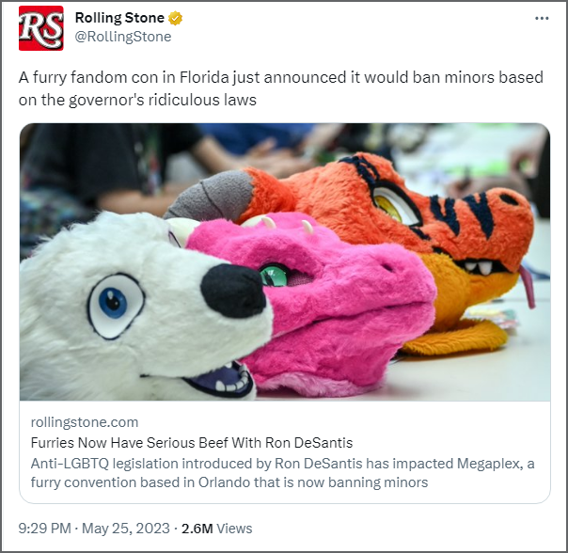Click the May 25, 2023 date
Image resolution: width=568 pixels, height=553 pixels.
126,529
